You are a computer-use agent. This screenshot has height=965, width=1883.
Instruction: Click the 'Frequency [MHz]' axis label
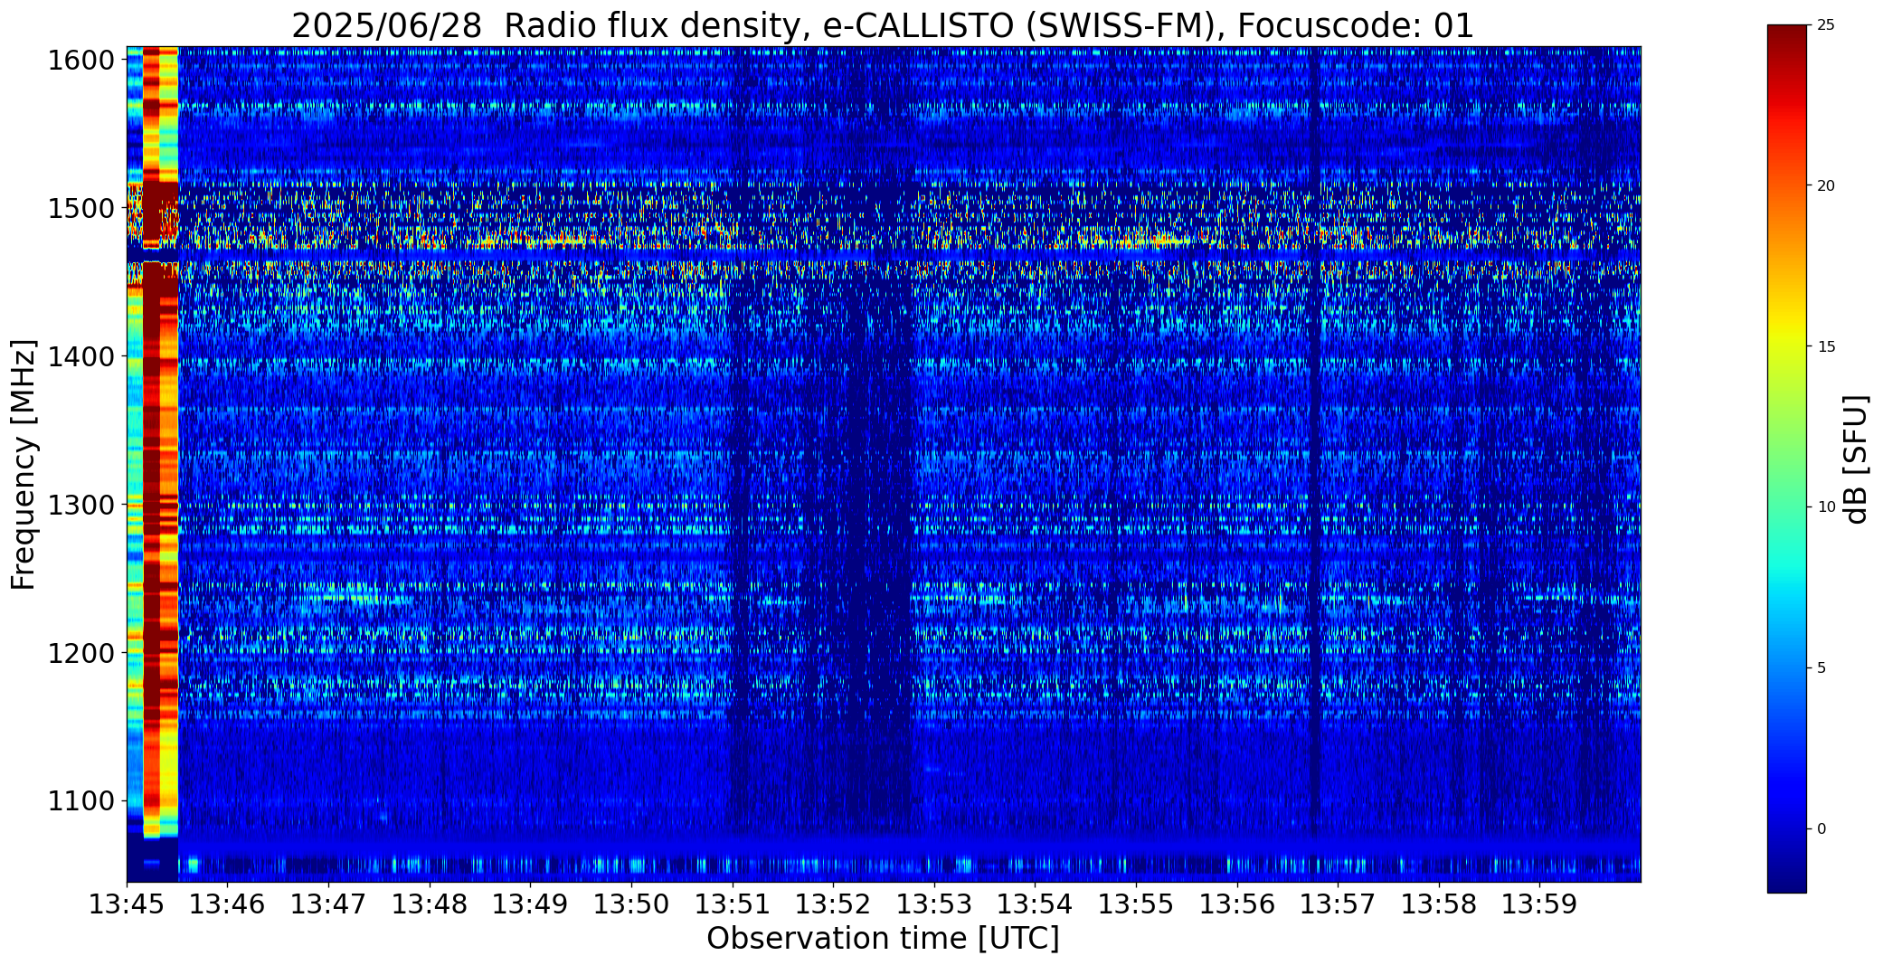click(24, 465)
